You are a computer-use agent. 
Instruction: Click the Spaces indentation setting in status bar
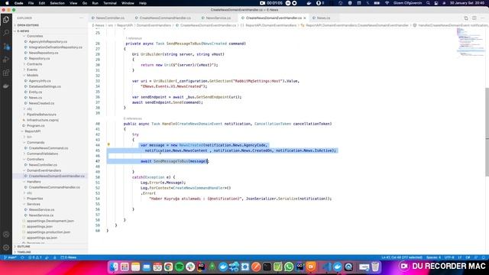pos(433,257)
